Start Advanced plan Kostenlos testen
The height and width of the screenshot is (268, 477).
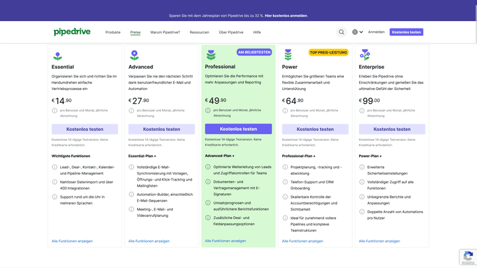click(x=162, y=129)
